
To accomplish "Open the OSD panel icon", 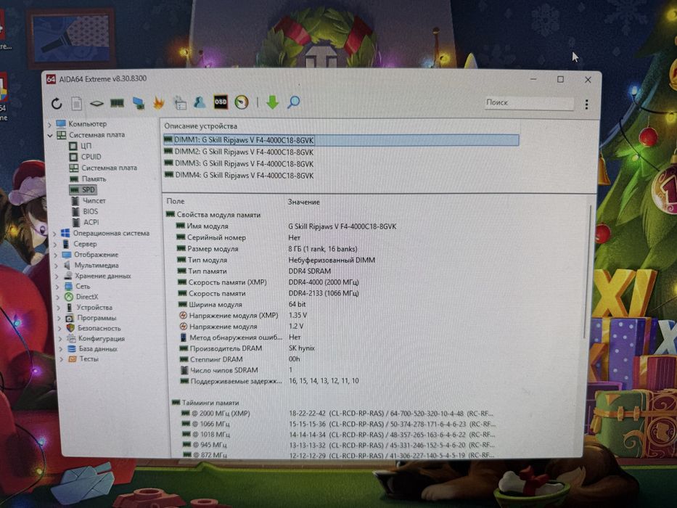I will point(220,102).
